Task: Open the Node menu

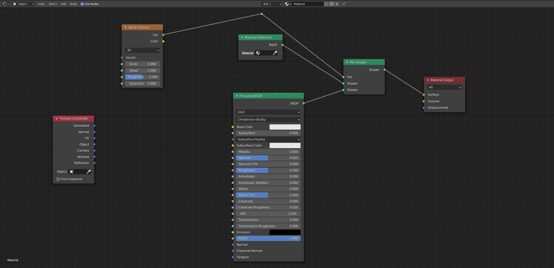Action: tap(73, 4)
